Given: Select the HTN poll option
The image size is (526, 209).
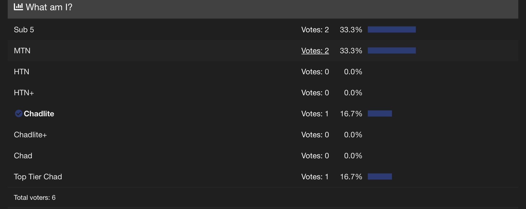Looking at the screenshot, I should 22,72.
